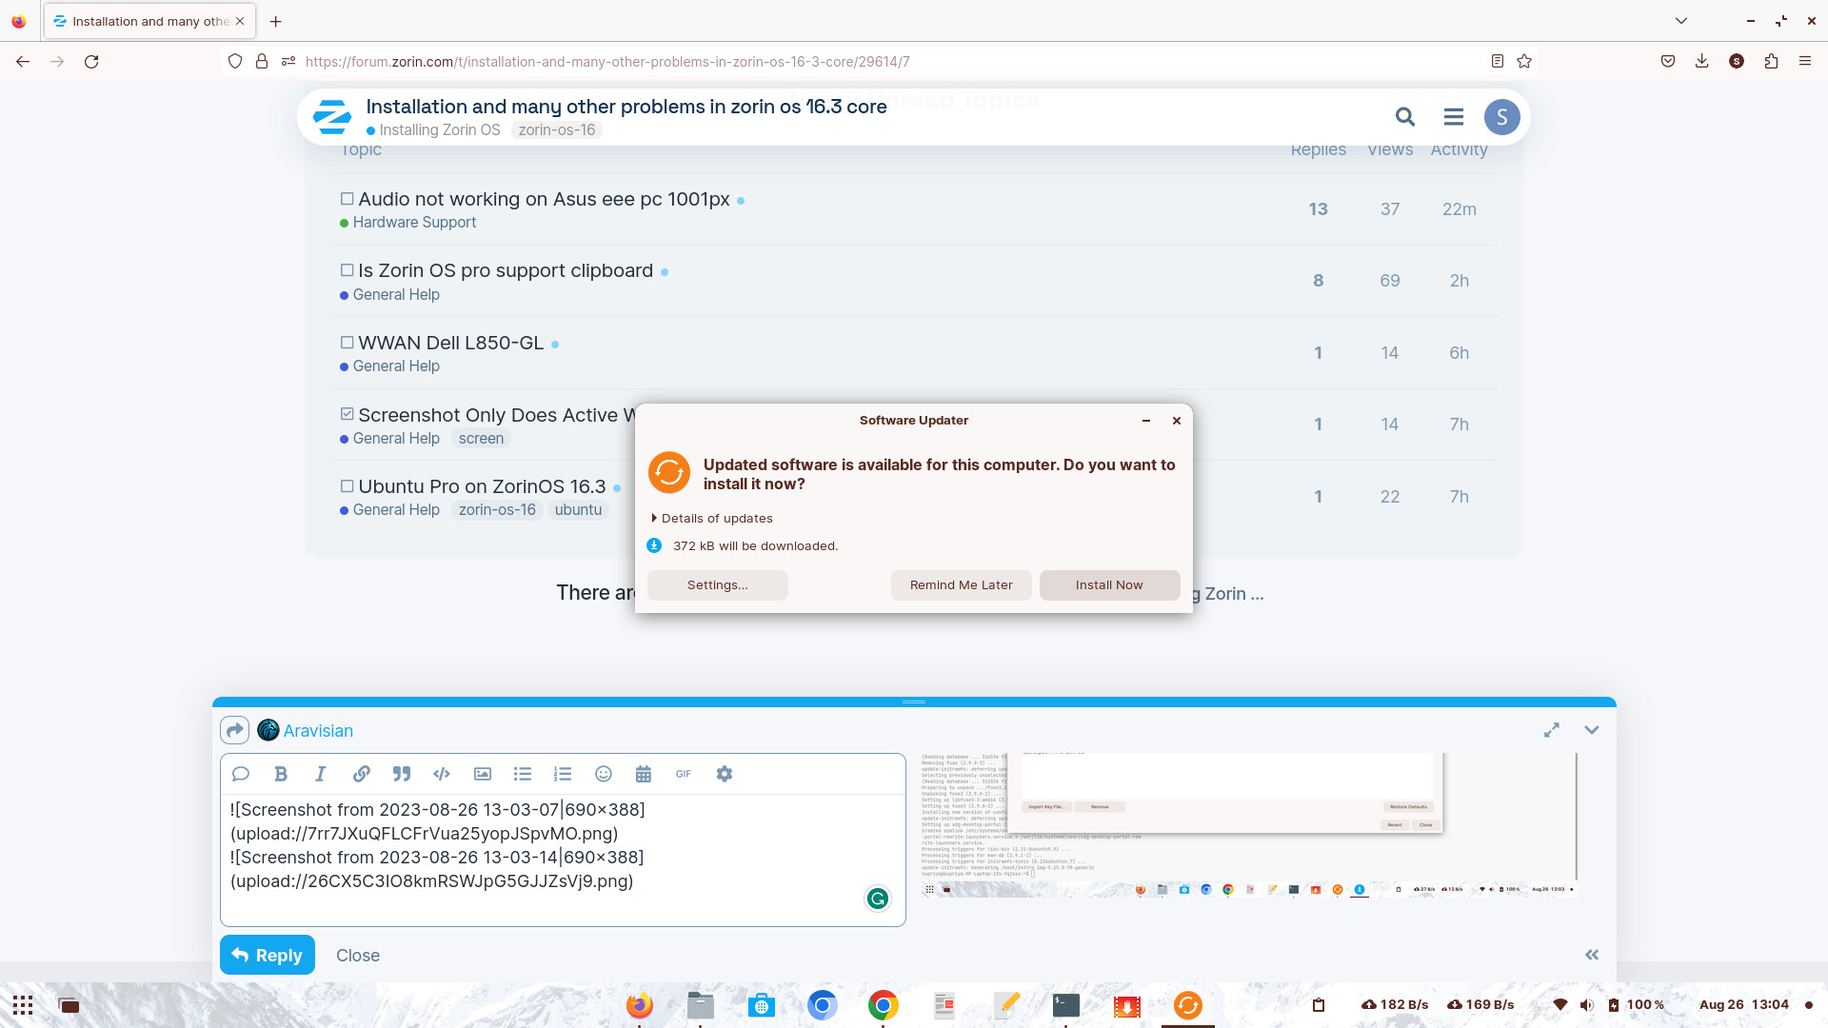Screen dimensions: 1828x1028
Task: Apply italic emphasis in the composer
Action: pyautogui.click(x=320, y=774)
